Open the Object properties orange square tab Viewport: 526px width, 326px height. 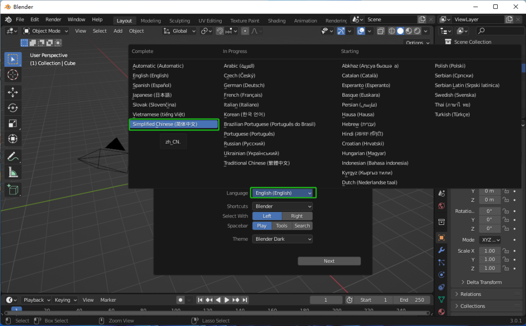click(x=441, y=237)
